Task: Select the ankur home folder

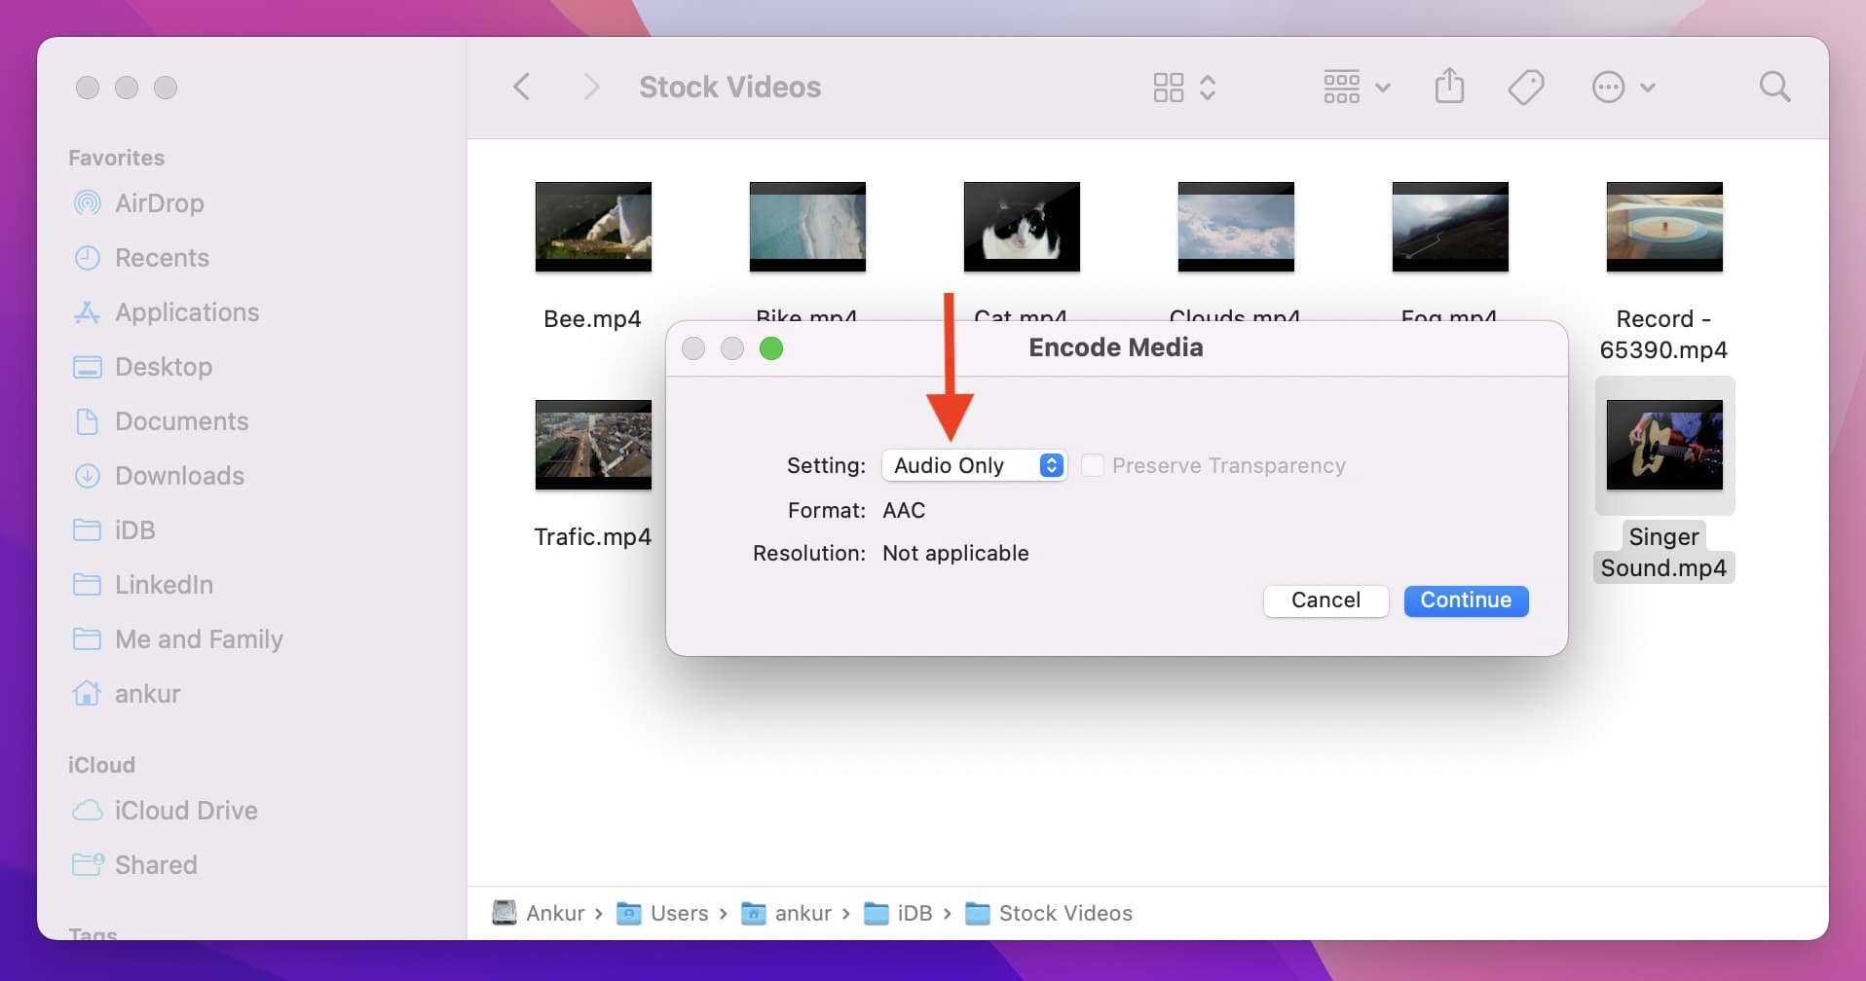Action: (x=147, y=694)
